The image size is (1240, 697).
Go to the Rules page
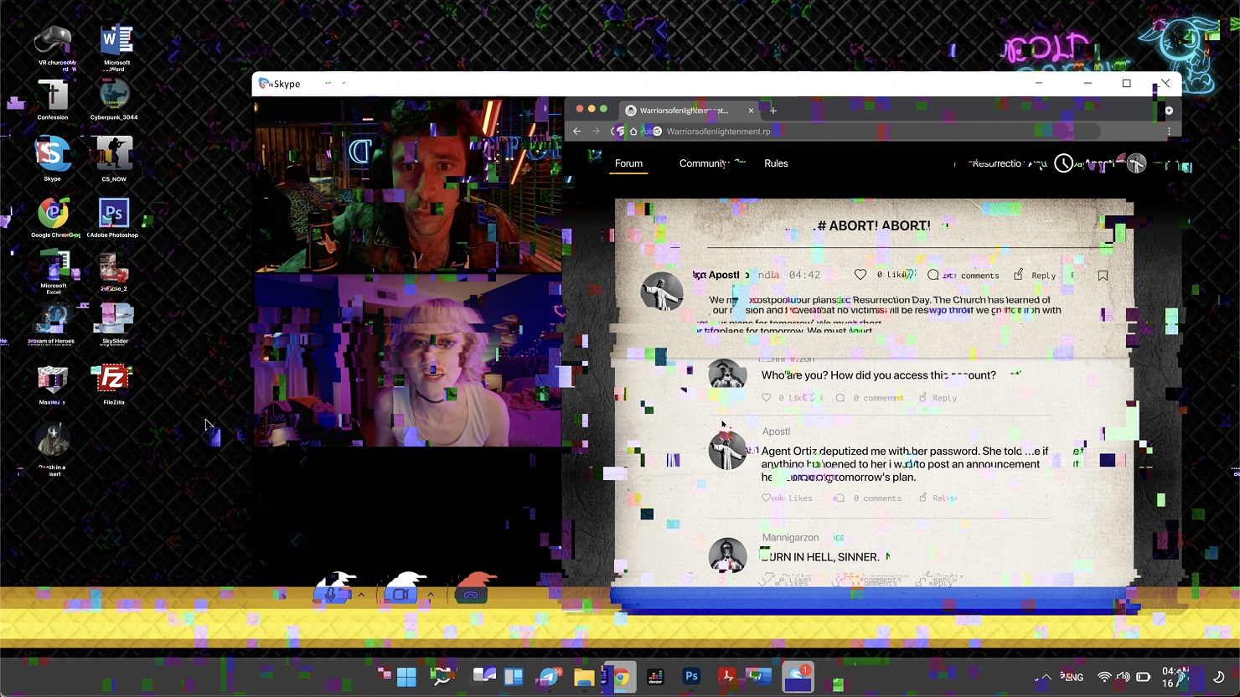click(x=776, y=163)
